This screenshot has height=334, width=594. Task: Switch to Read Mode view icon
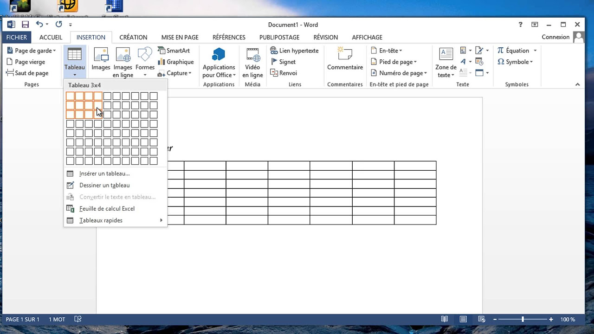click(x=445, y=319)
